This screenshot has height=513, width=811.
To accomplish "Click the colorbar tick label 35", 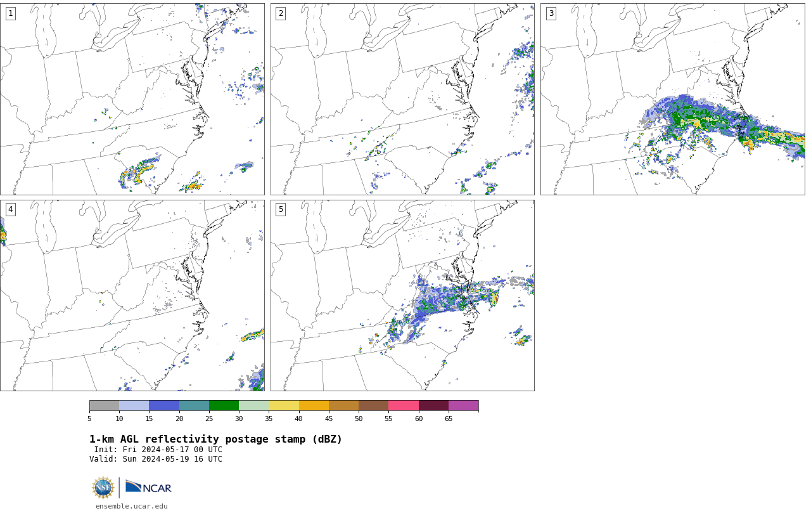I will 269,419.
